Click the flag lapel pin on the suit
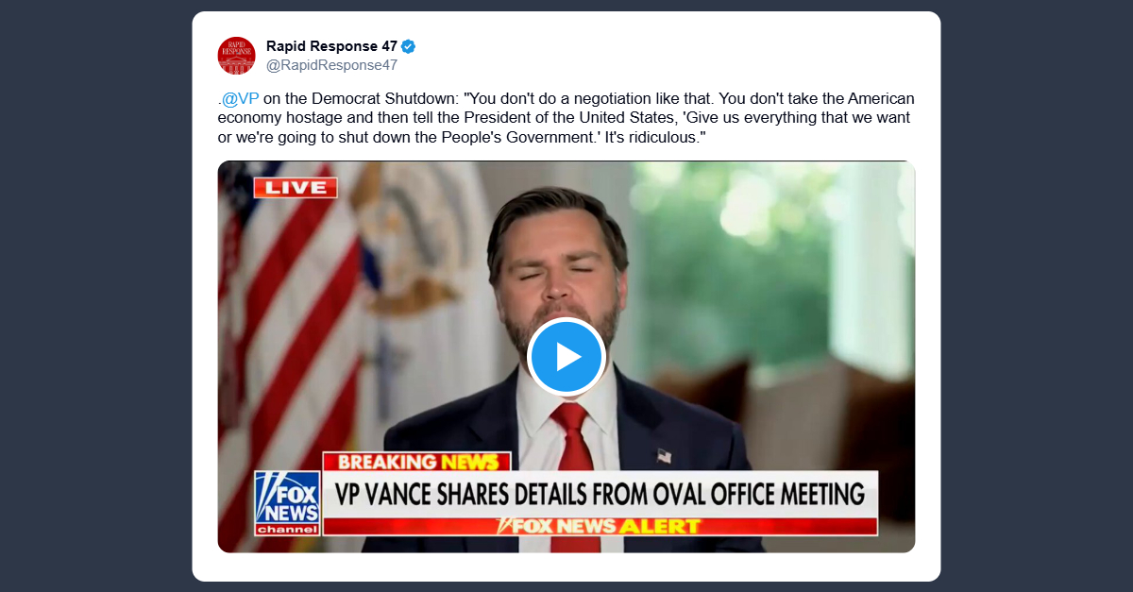 click(664, 456)
